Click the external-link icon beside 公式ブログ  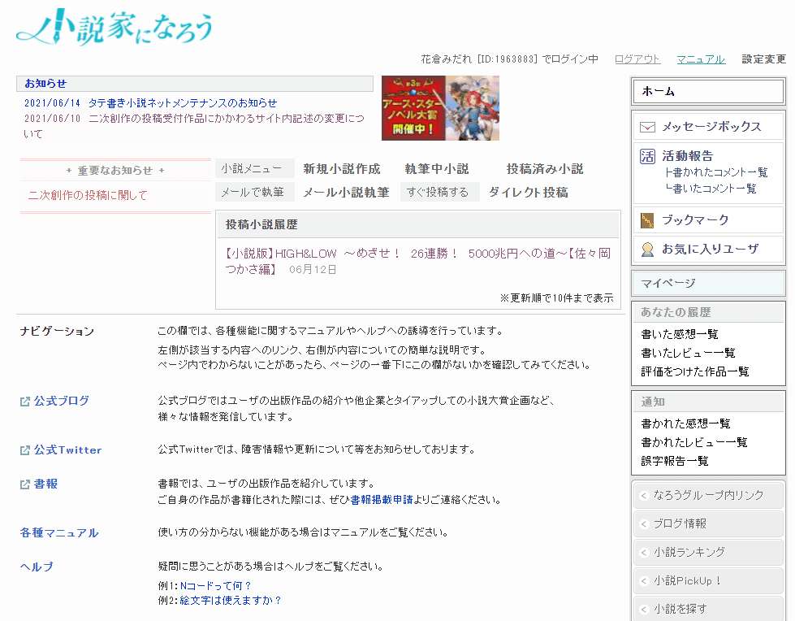(24, 400)
